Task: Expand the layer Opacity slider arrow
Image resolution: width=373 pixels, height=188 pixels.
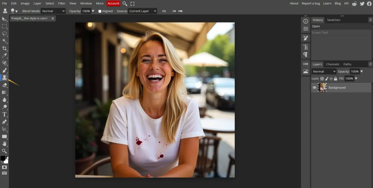Action: 362,71
